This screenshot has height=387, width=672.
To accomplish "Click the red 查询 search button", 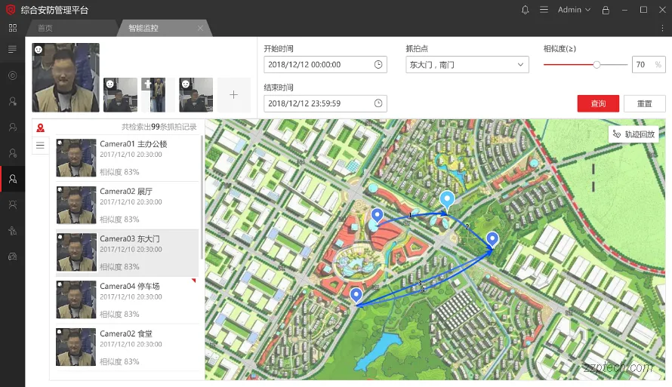I will click(598, 103).
